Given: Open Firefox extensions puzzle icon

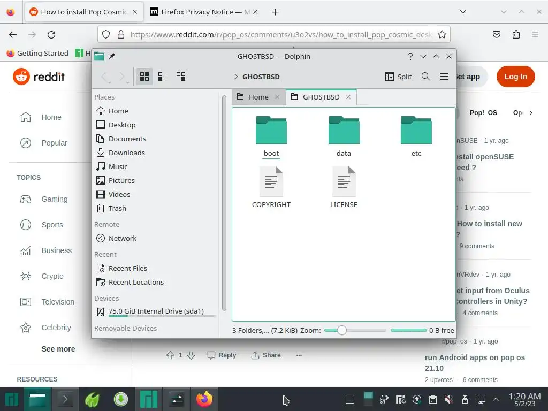Looking at the screenshot, I should 516,34.
